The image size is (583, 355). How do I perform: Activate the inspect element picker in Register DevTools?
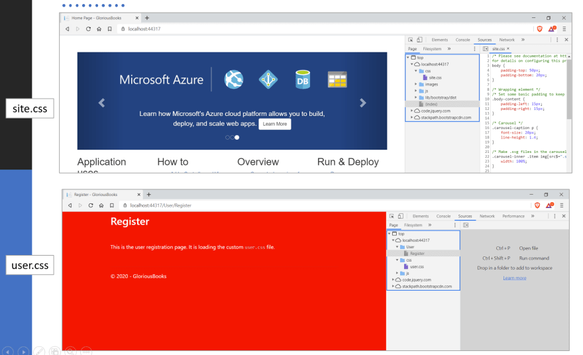click(392, 216)
